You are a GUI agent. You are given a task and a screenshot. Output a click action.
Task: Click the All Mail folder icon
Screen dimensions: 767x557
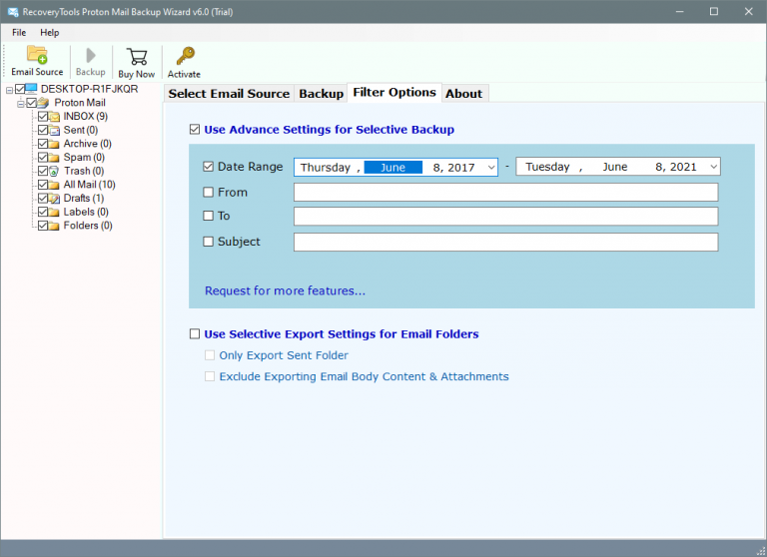click(54, 185)
